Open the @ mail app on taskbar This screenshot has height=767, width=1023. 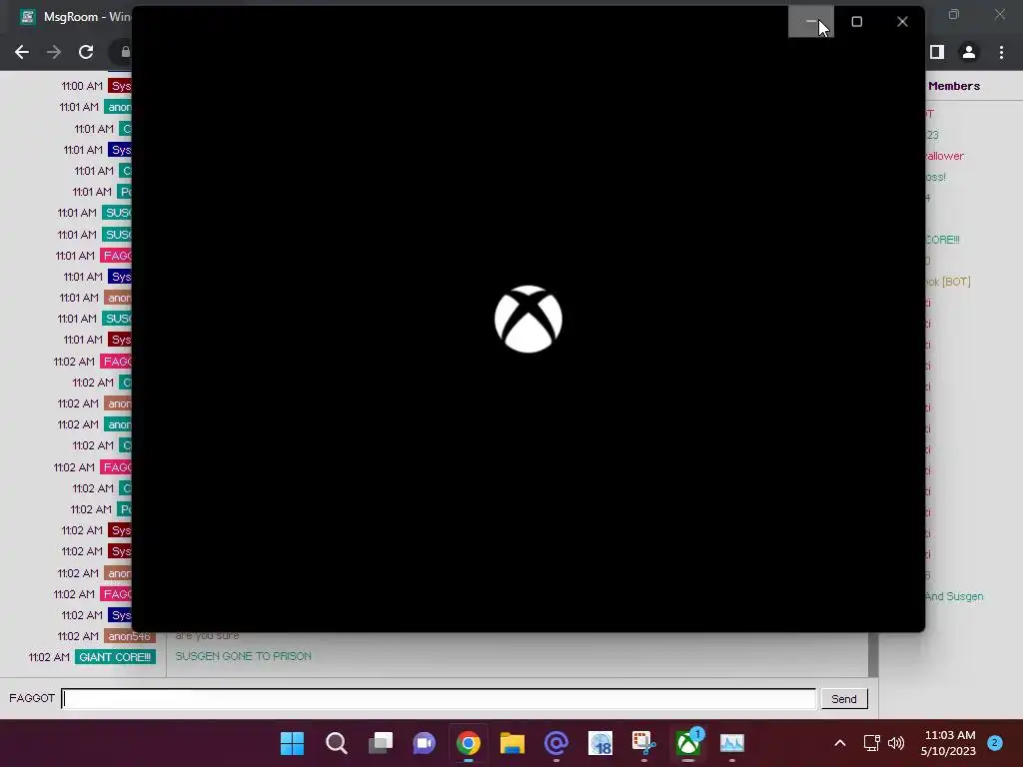click(556, 743)
